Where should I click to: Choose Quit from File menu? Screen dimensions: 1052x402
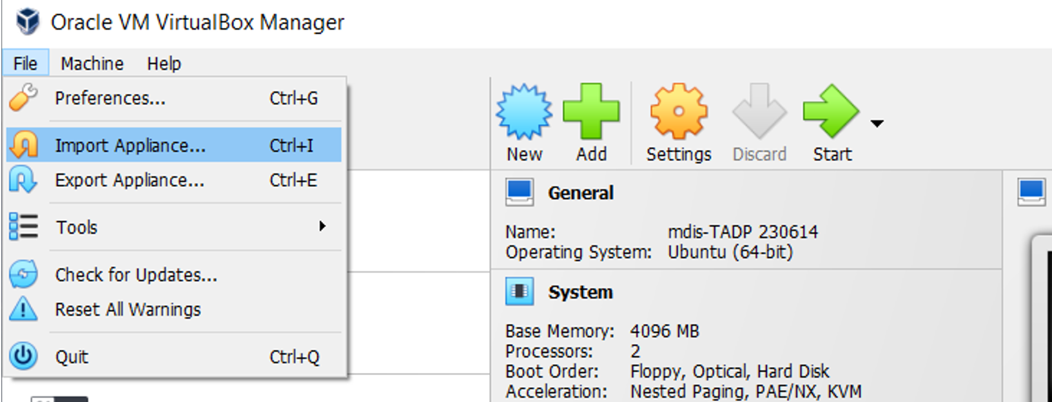coord(174,356)
